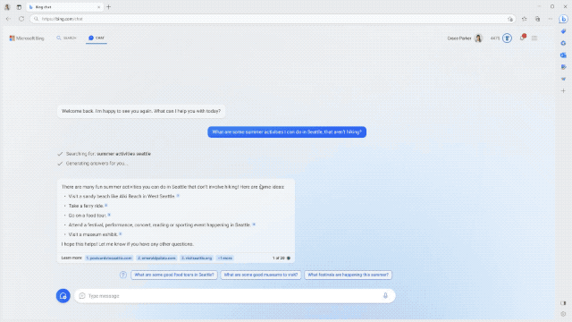Click 'Generating answers for you' status
The image size is (572, 322).
[97, 163]
